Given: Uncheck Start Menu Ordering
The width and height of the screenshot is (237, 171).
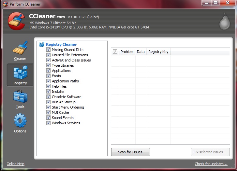Looking at the screenshot, I should pyautogui.click(x=48, y=107).
